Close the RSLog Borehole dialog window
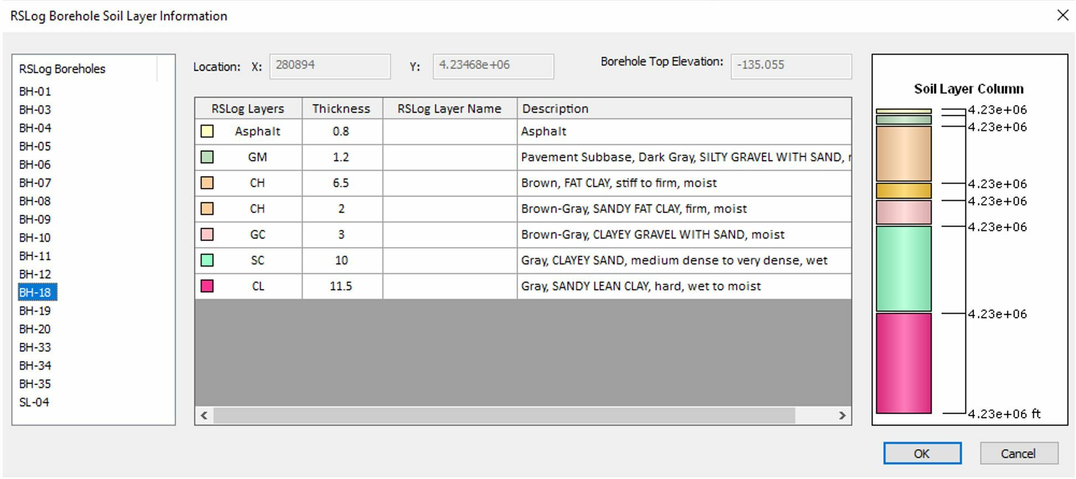Viewport: 1076px width, 479px height. coord(1063,16)
